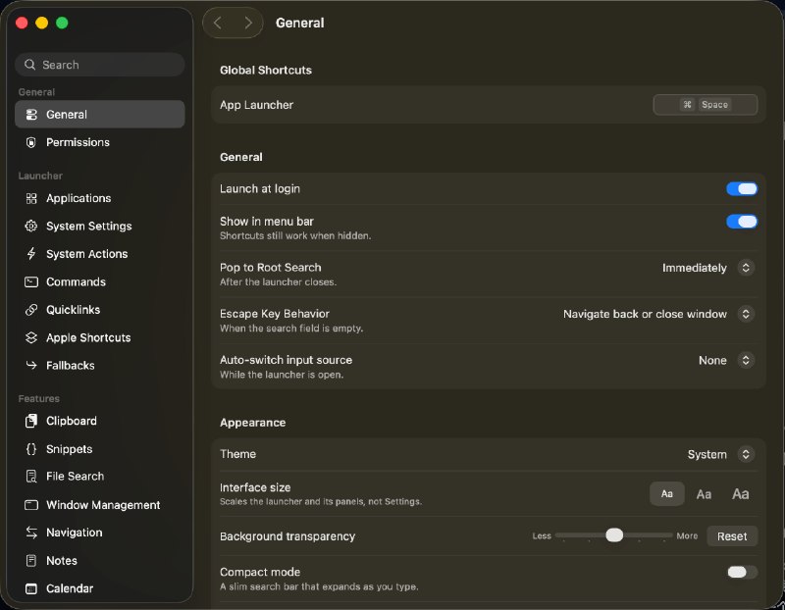Click the Fallbacks arrow icon
This screenshot has height=610, width=785.
coord(31,366)
